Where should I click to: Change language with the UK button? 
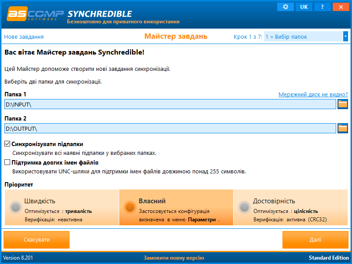point(304,7)
